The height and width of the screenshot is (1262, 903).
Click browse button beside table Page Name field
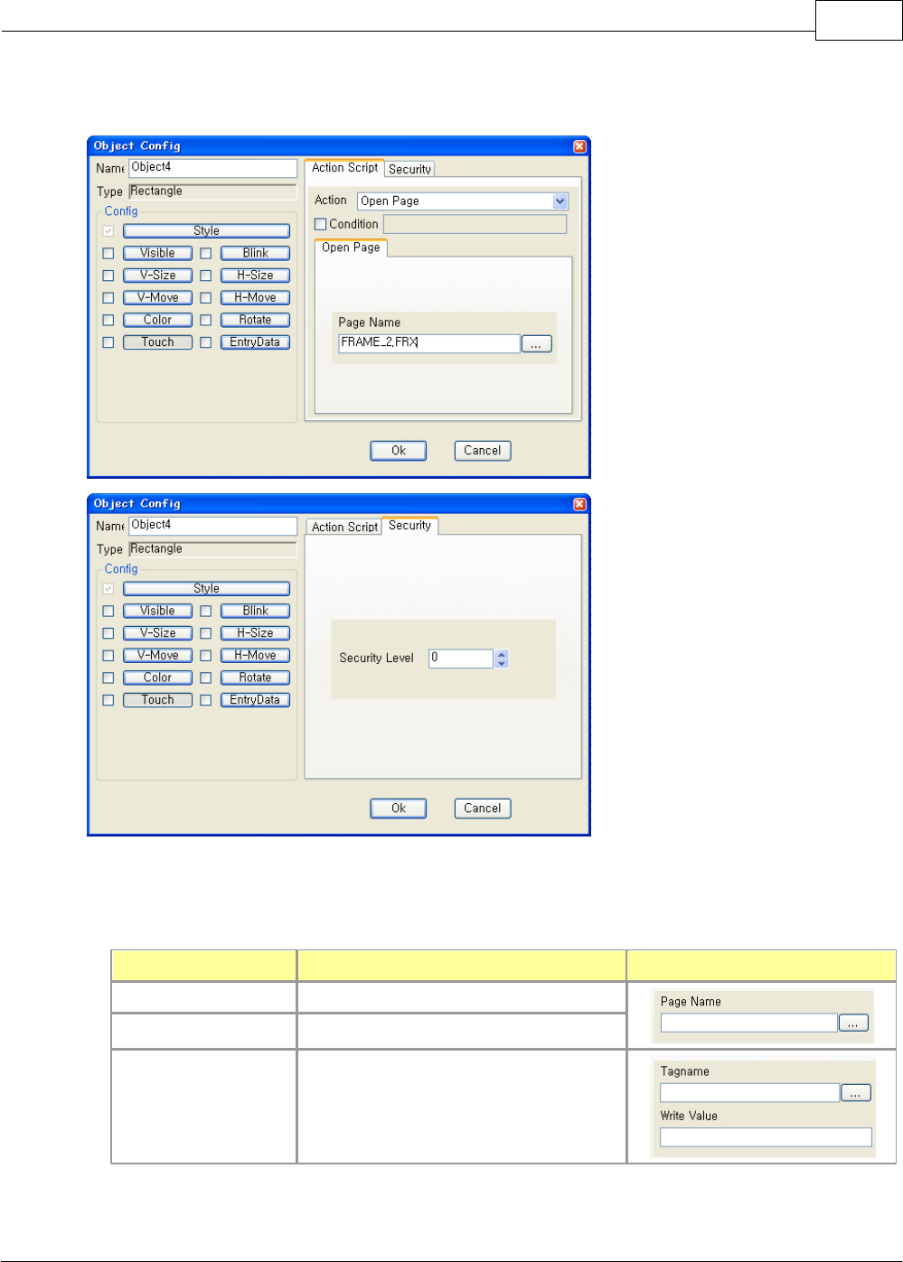pos(853,1023)
